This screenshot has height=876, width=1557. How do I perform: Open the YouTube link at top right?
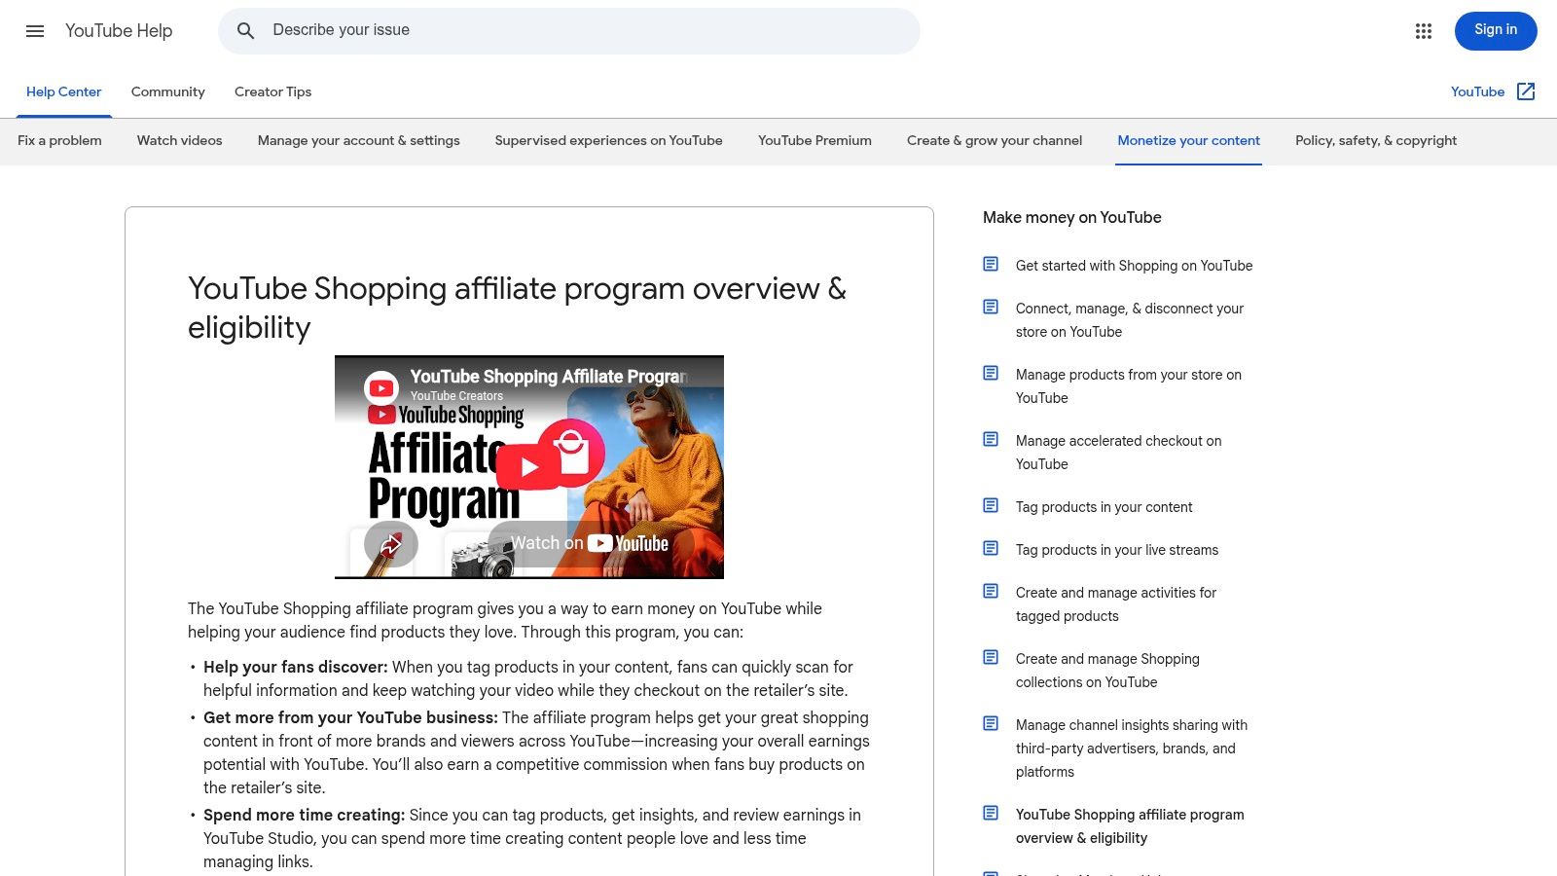(x=1477, y=91)
